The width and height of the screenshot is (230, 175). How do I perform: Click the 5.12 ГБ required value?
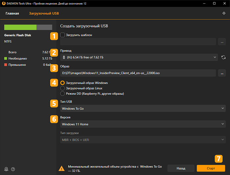click(47, 58)
